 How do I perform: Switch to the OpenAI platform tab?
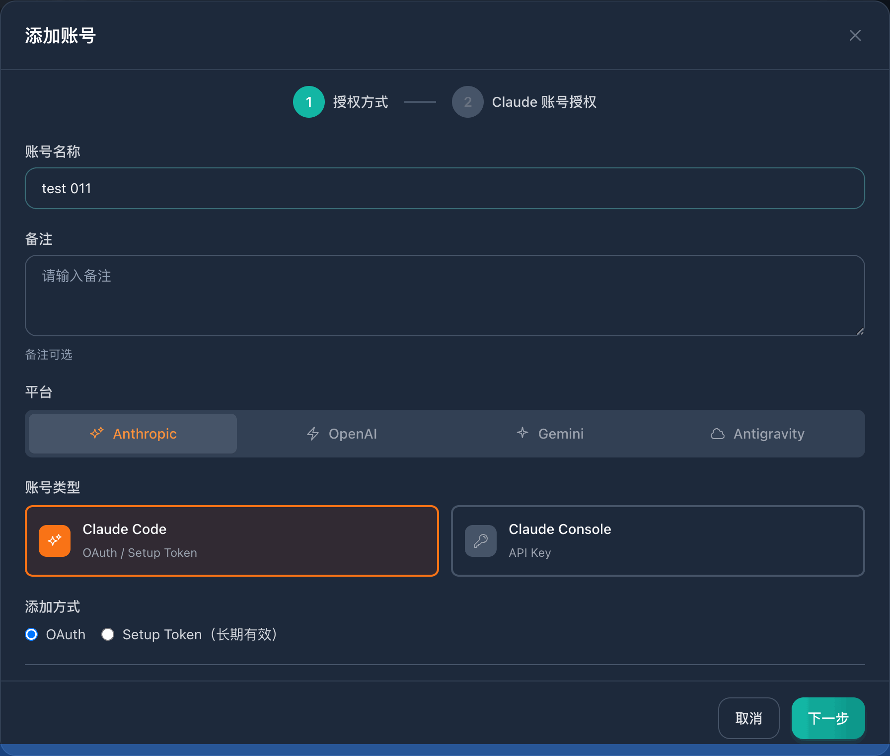tap(342, 434)
